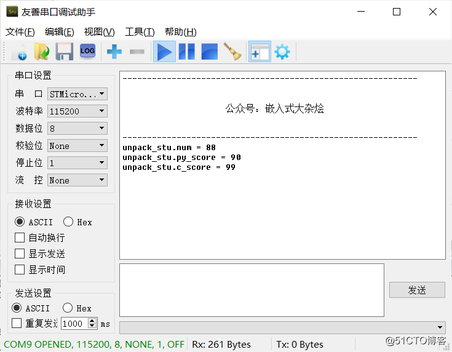The image size is (452, 352).
Task: Toggle the LOG recording icon
Action: (x=87, y=51)
